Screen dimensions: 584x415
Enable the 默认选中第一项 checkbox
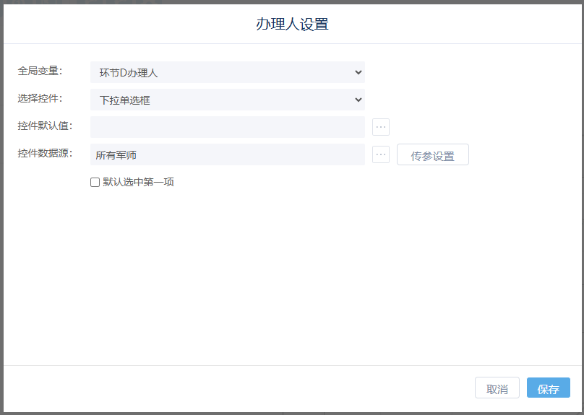pos(95,183)
